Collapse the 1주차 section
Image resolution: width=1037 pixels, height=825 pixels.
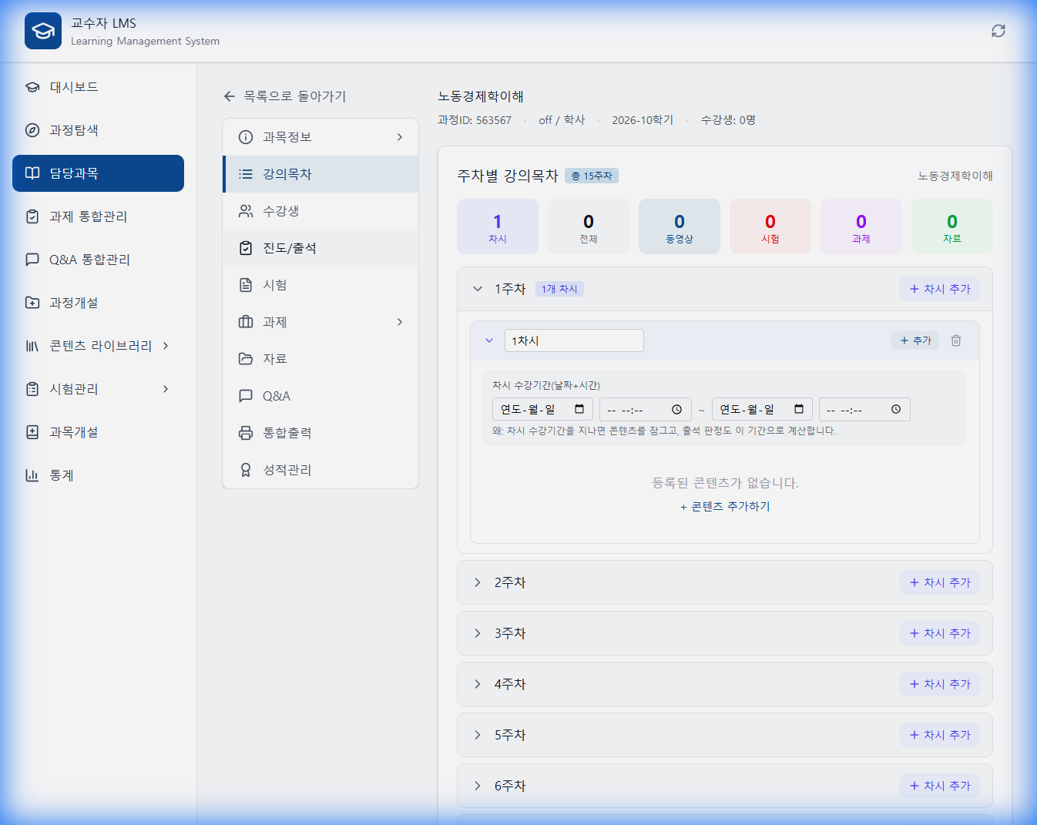478,289
